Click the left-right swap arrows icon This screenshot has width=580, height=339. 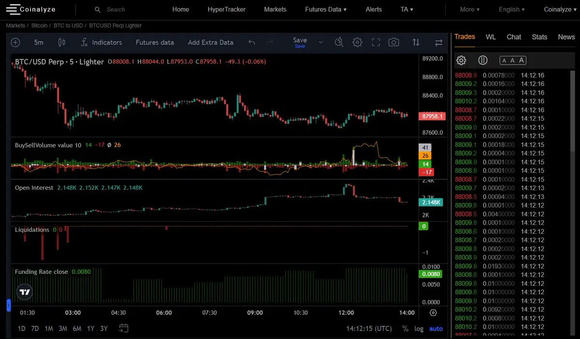pos(439,42)
